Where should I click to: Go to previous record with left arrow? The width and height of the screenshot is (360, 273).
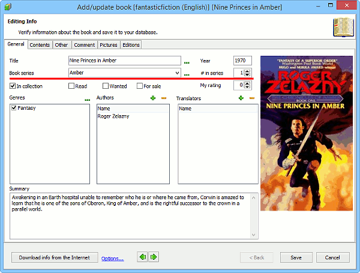coord(142,257)
